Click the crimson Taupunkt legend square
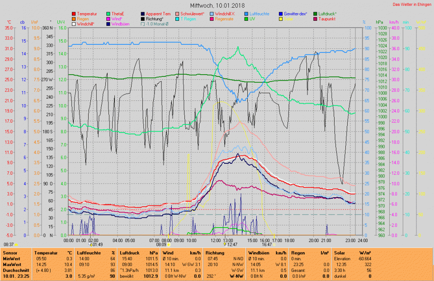The image size is (434, 281). click(315, 19)
